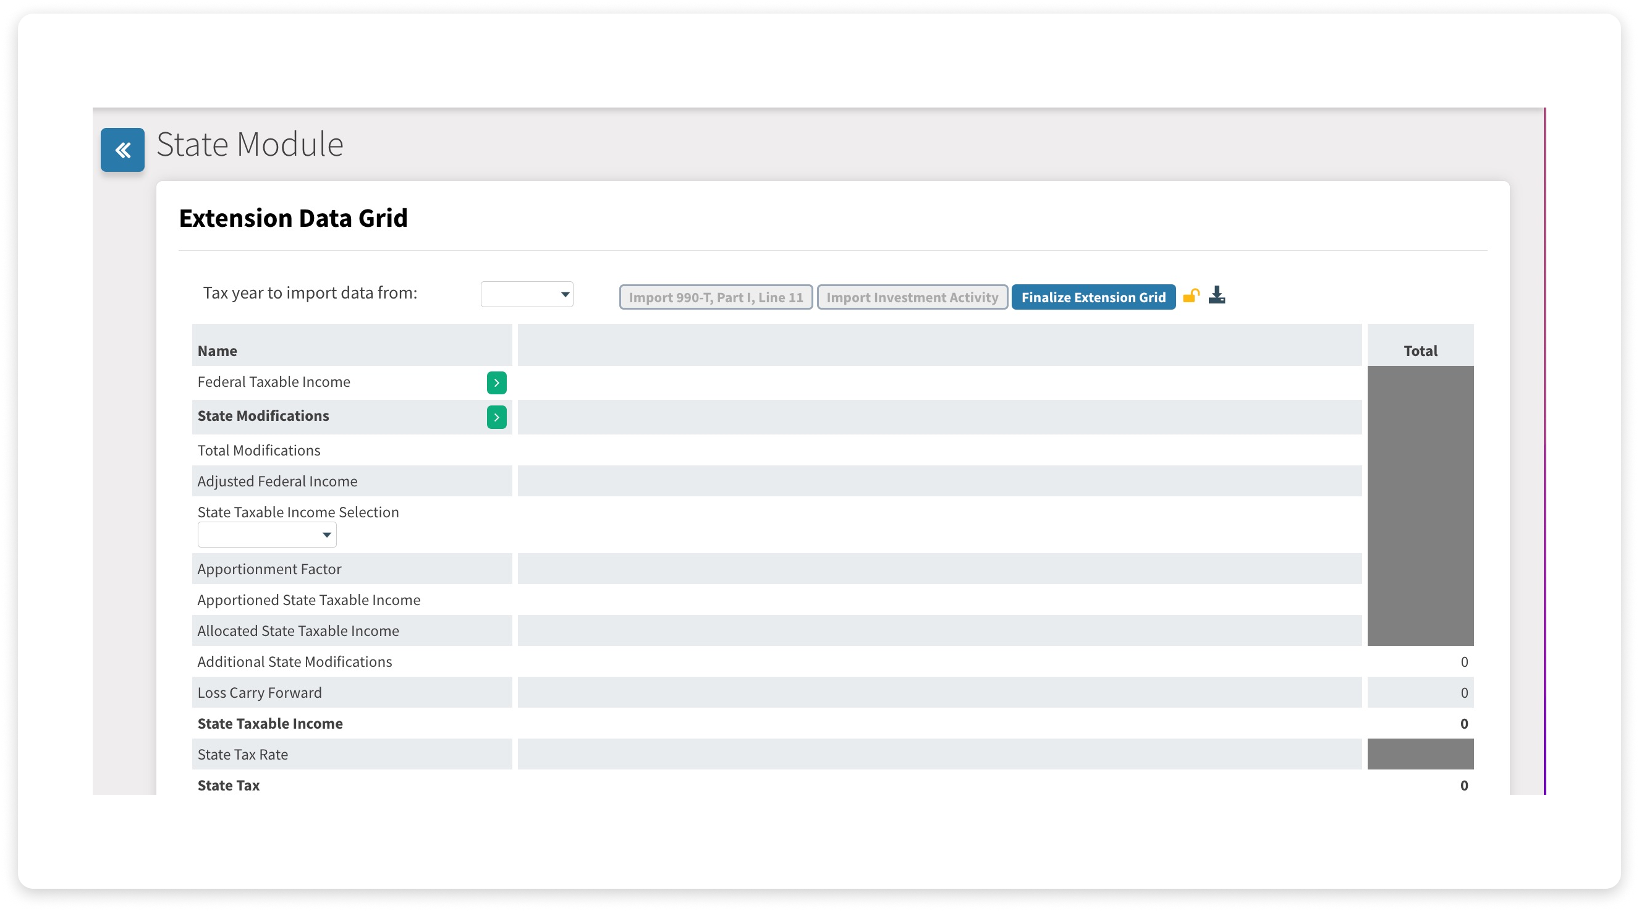Click Import Investment Activity button
Viewport: 1639px width, 911px height.
912,298
